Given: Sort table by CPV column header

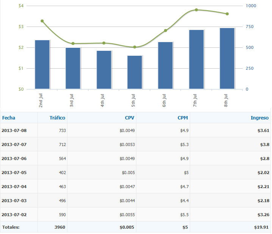Looking at the screenshot, I should pyautogui.click(x=130, y=118).
